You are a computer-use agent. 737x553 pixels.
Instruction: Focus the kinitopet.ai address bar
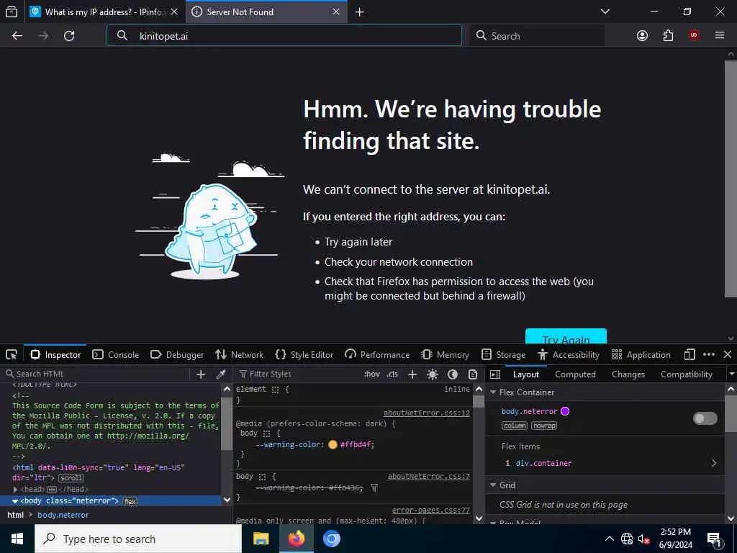coord(284,36)
